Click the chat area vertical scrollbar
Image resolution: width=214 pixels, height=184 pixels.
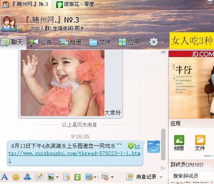[163, 145]
